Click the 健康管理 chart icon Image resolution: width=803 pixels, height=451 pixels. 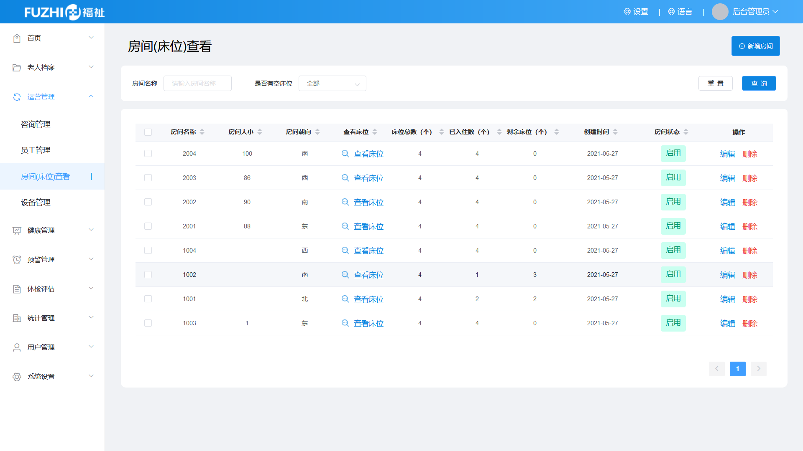coord(17,231)
